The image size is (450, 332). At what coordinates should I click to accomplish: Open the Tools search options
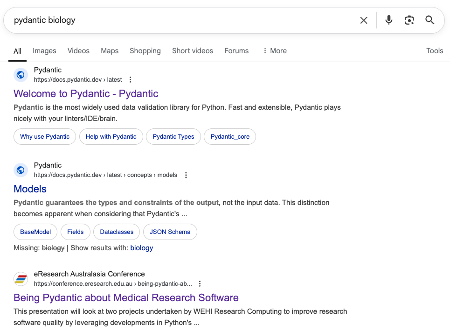click(x=435, y=51)
